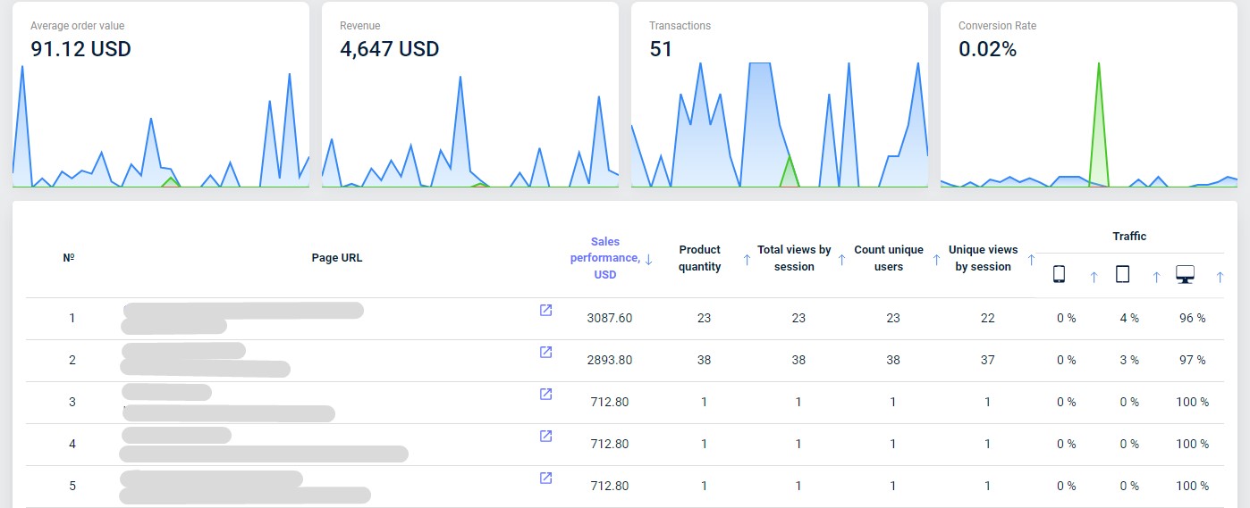Image resolution: width=1250 pixels, height=508 pixels.
Task: Sort by desktop traffic arrow
Action: pos(1220,278)
